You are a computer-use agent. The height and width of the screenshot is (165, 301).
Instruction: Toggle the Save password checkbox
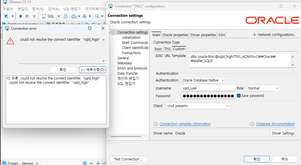239,96
